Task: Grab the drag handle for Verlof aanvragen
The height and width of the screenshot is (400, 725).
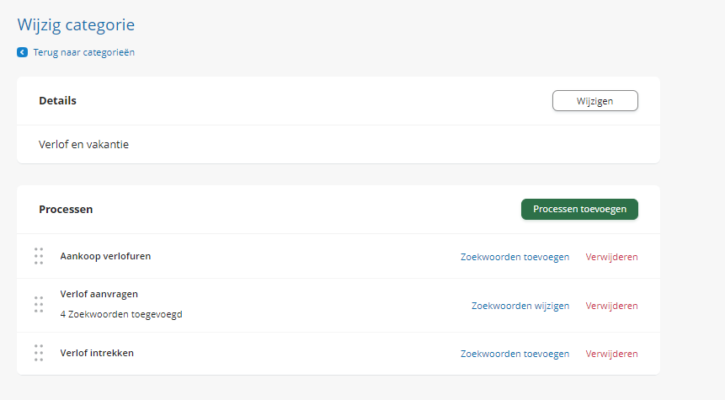Action: click(x=39, y=304)
